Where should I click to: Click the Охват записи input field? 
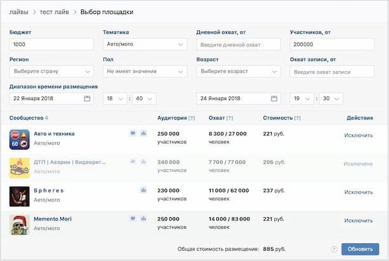[x=332, y=72]
